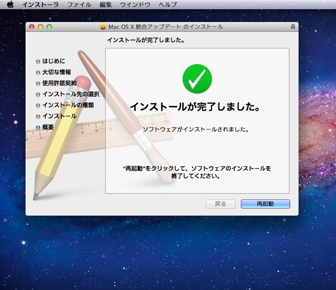The width and height of the screenshot is (336, 290).
Task: Click the blue bullet beside 概要
Action: 38,128
